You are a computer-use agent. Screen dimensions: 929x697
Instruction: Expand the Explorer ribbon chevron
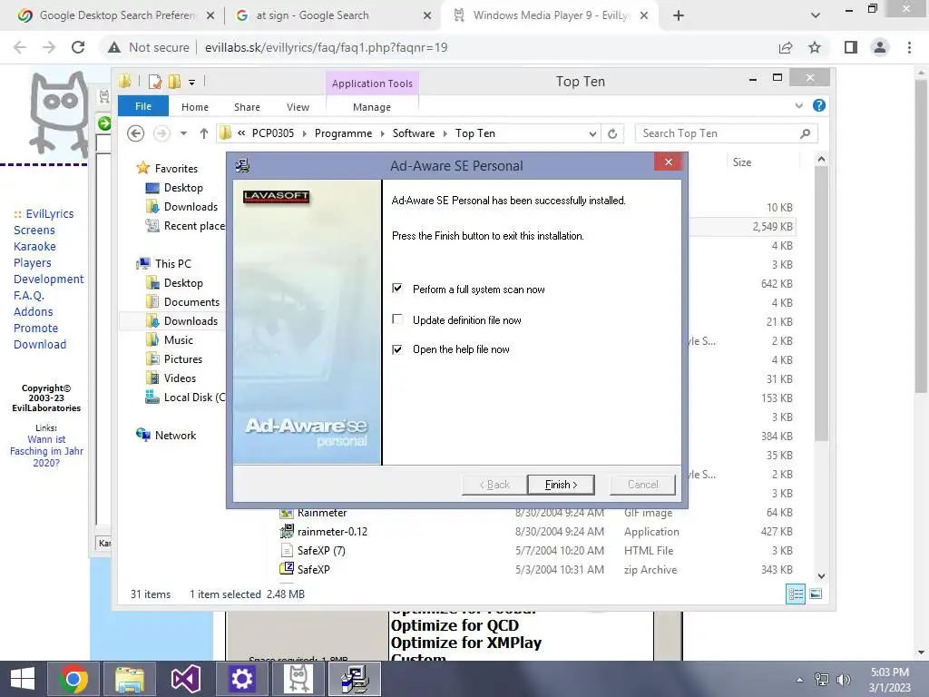798,105
